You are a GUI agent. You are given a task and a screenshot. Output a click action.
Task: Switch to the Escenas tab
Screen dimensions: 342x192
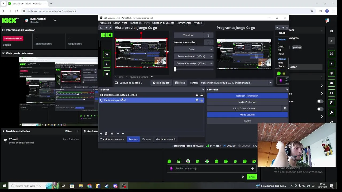[x=146, y=139]
